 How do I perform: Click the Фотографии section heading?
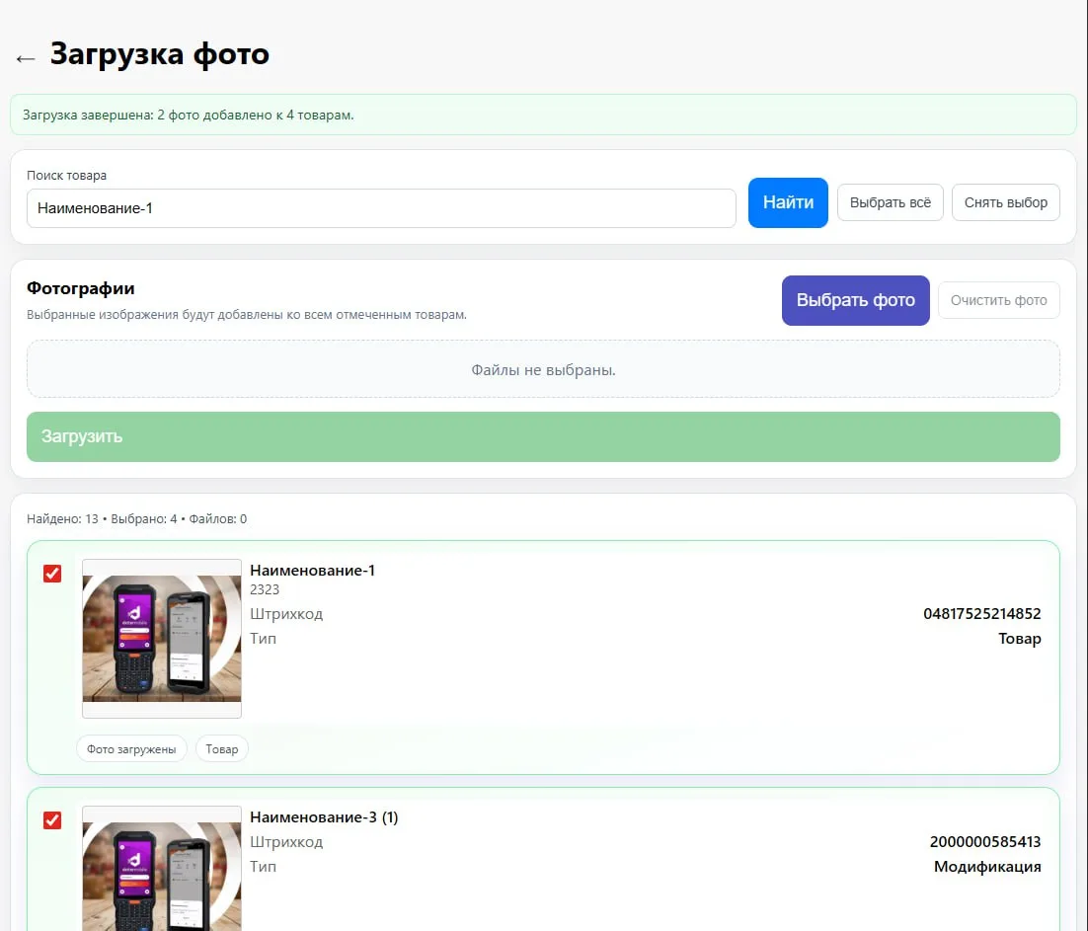[81, 288]
